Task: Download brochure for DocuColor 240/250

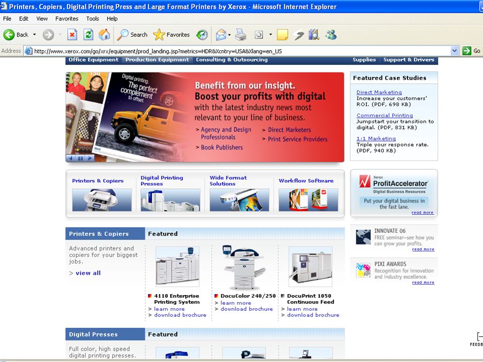Action: click(x=247, y=309)
